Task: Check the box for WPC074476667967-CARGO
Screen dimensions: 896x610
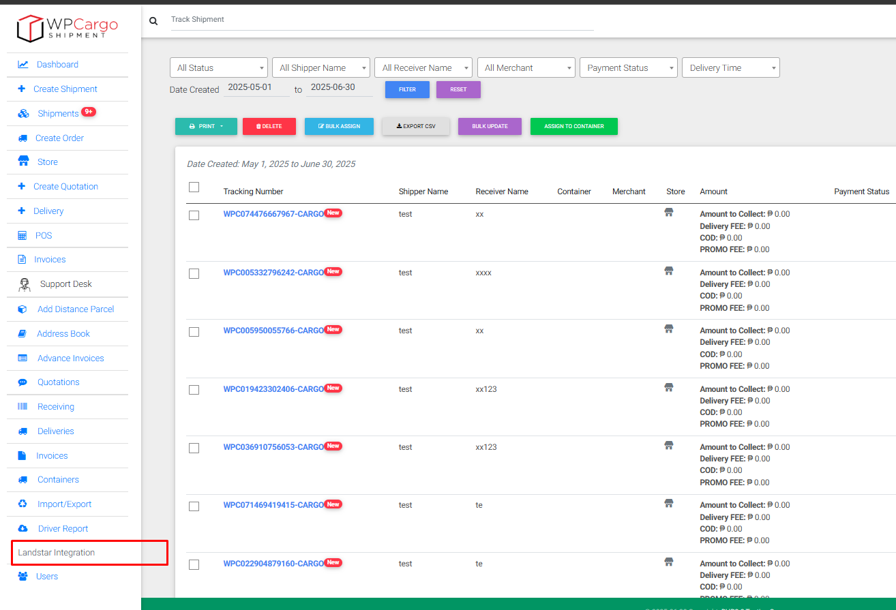Action: pos(194,215)
